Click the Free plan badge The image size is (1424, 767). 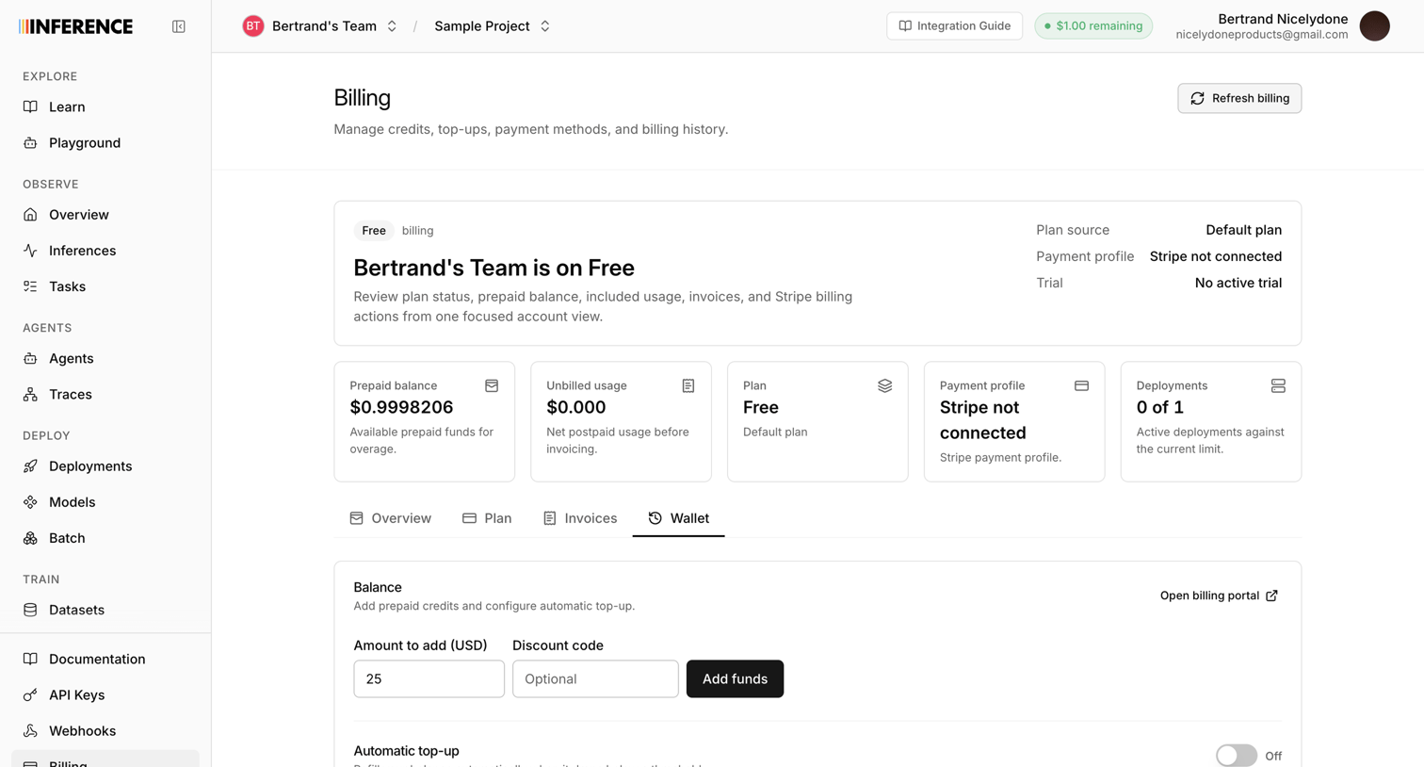coord(374,231)
